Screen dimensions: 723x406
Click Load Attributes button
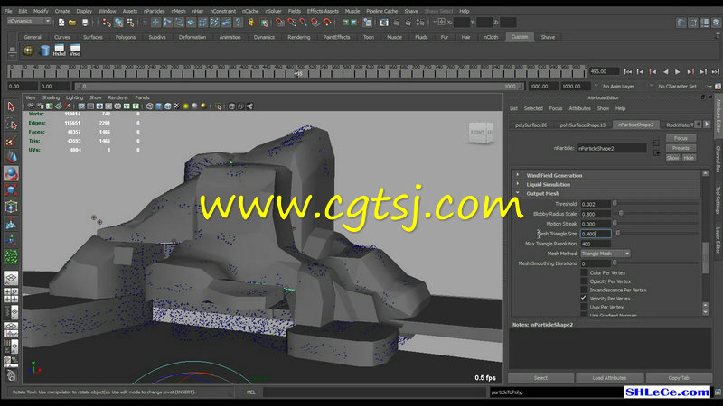[609, 378]
